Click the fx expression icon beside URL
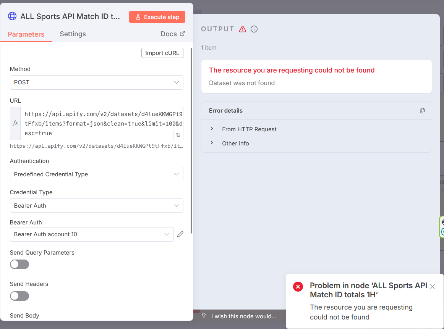The height and width of the screenshot is (329, 444). coord(15,123)
